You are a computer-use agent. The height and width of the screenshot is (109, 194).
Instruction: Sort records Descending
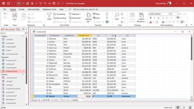[60, 18]
